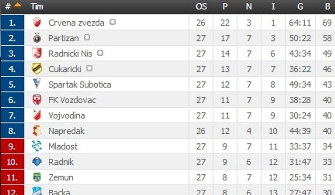Click the Cukaricki club crest icon
This screenshot has height=195, width=335.
[37, 69]
